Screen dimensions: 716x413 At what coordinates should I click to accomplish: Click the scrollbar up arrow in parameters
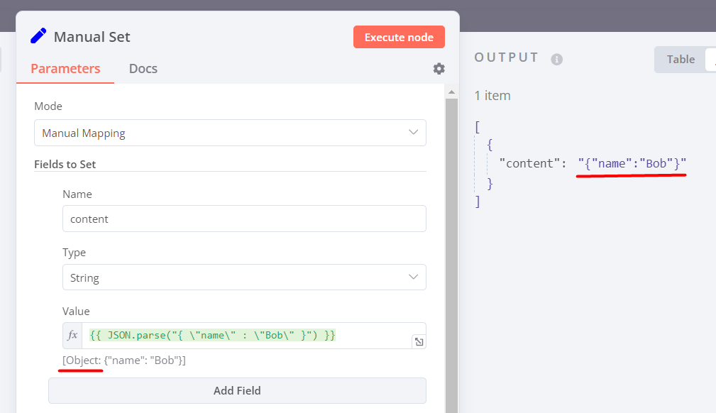click(x=451, y=92)
